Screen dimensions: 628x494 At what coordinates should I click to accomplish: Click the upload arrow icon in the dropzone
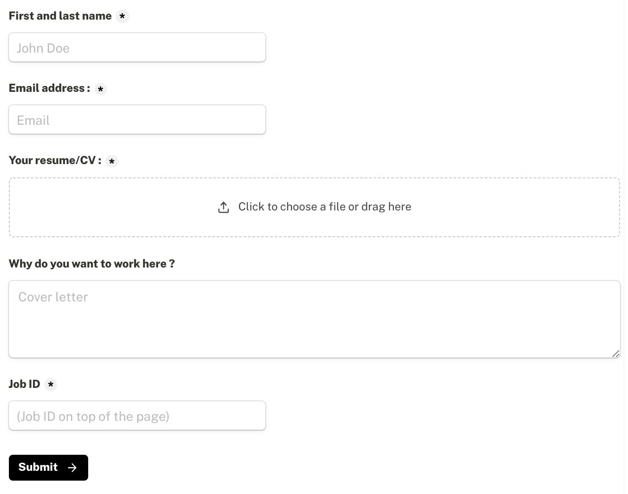point(224,207)
